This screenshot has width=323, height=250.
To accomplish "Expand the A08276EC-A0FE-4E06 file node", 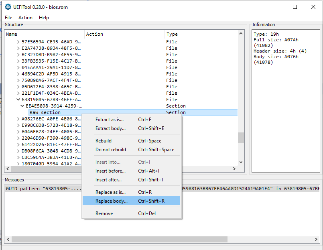I will point(18,119).
